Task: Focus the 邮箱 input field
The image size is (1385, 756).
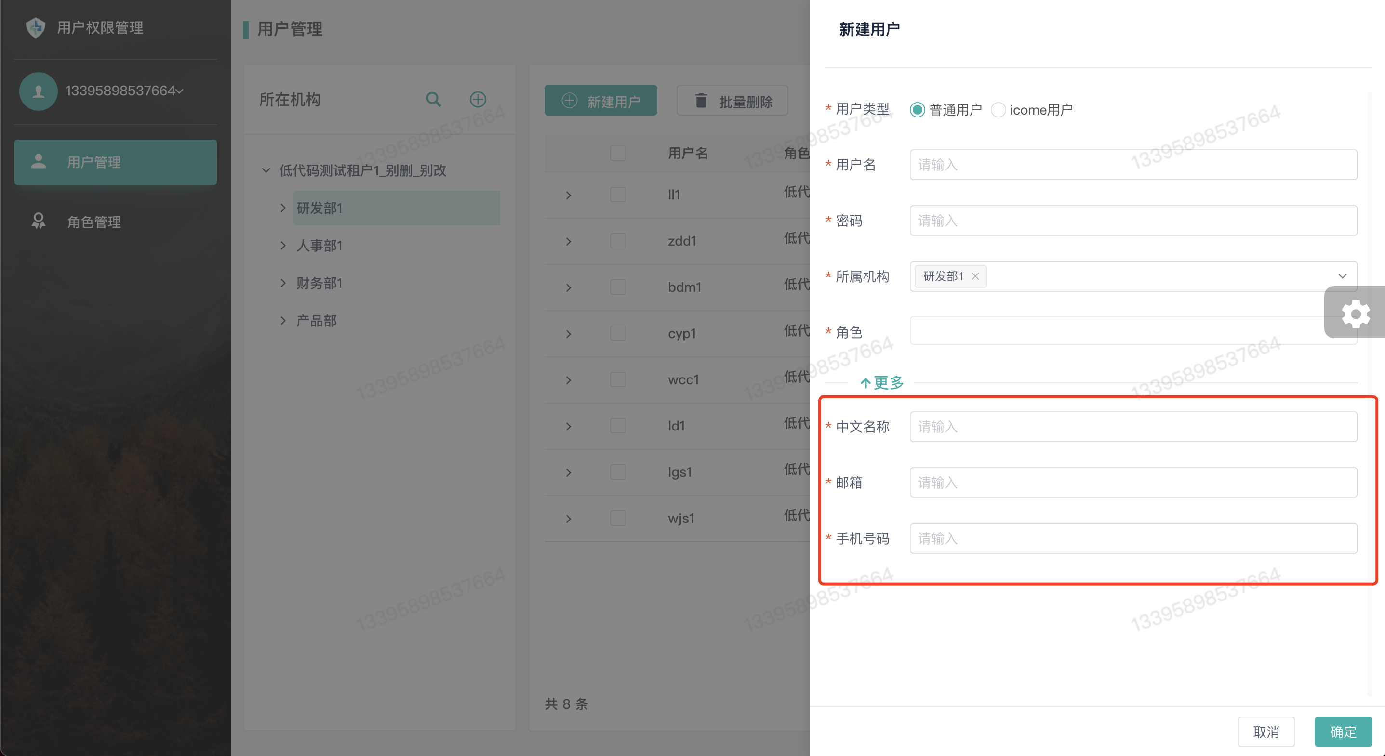Action: pos(1133,482)
